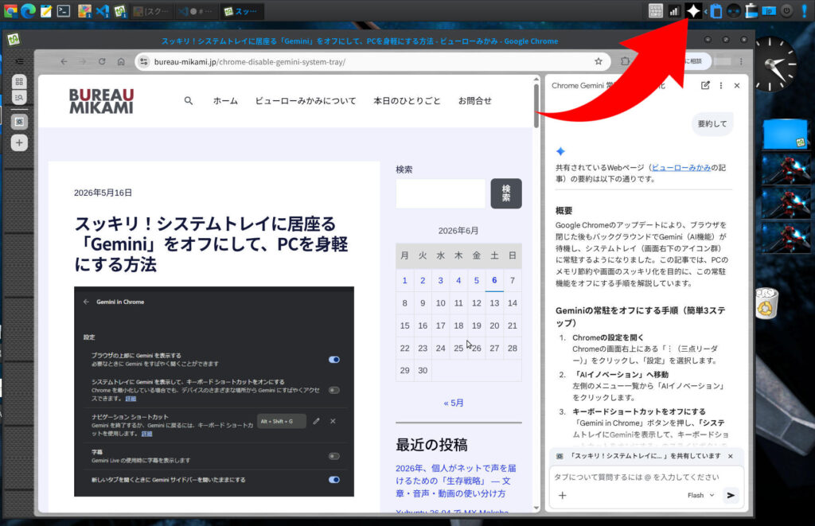This screenshot has width=815, height=526.
Task: Click the grid icon in left sidebar
Action: 19,82
